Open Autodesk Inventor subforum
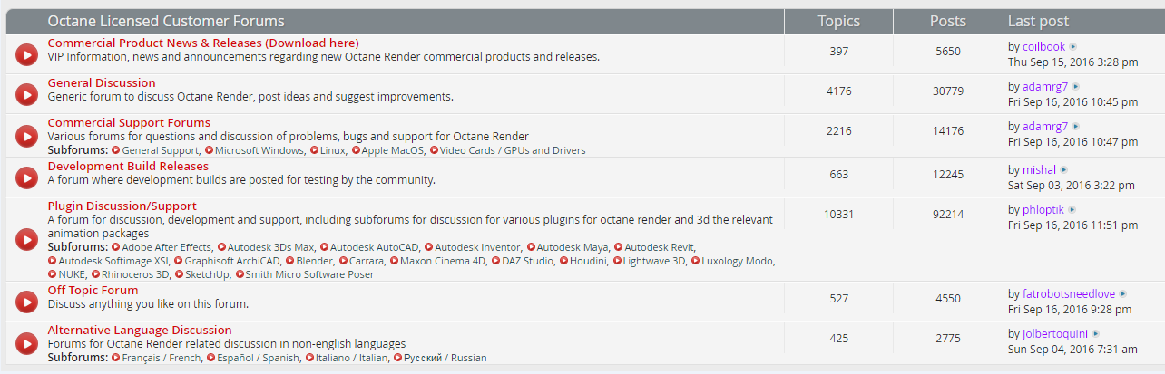This screenshot has width=1165, height=374. point(478,247)
